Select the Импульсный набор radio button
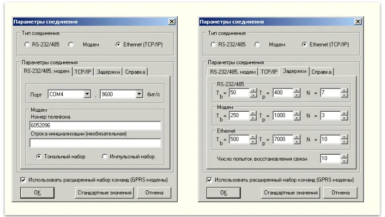 104,157
